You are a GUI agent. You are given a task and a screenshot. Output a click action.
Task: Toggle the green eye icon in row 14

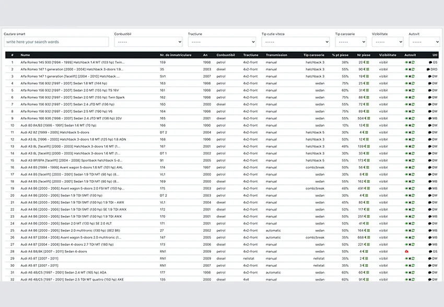pos(406,153)
